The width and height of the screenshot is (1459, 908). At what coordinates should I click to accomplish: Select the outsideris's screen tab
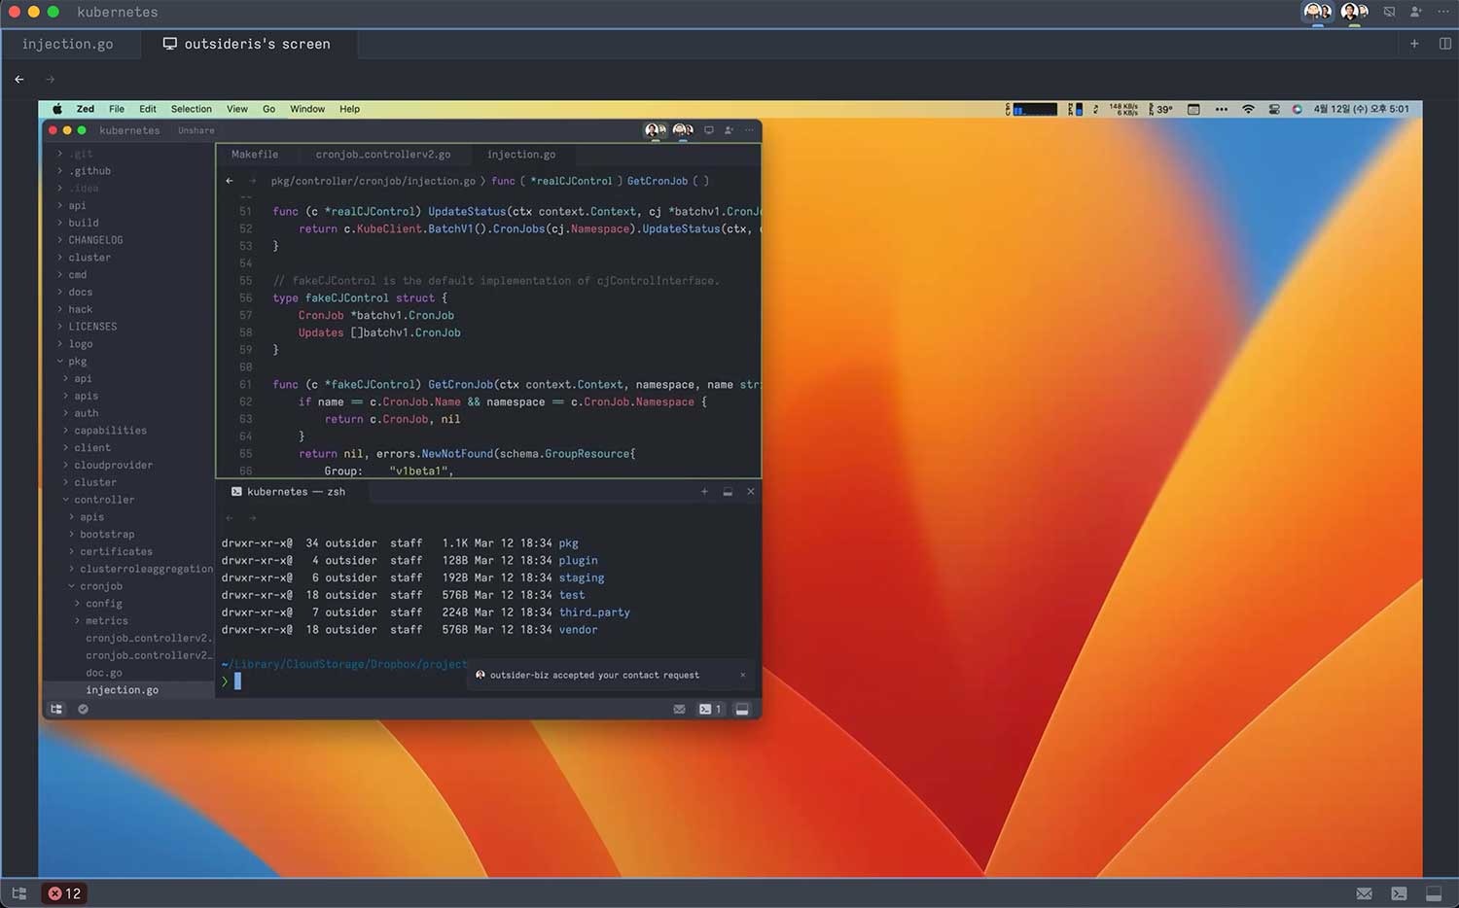coord(247,44)
